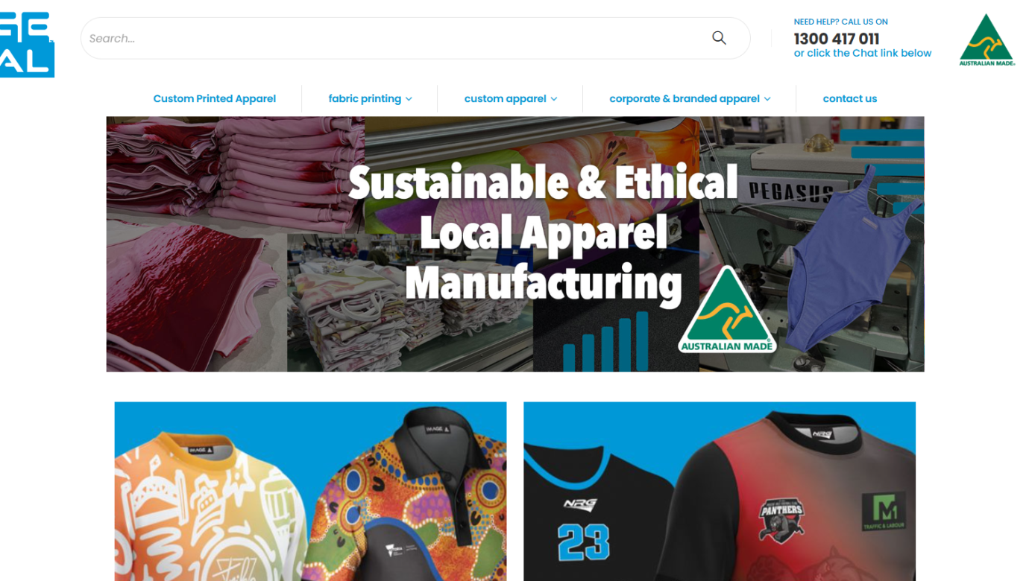
Task: Click in the Search input field
Action: [395, 38]
